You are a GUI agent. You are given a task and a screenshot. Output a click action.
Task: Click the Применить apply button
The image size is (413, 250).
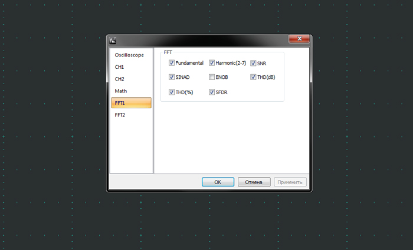pos(290,182)
